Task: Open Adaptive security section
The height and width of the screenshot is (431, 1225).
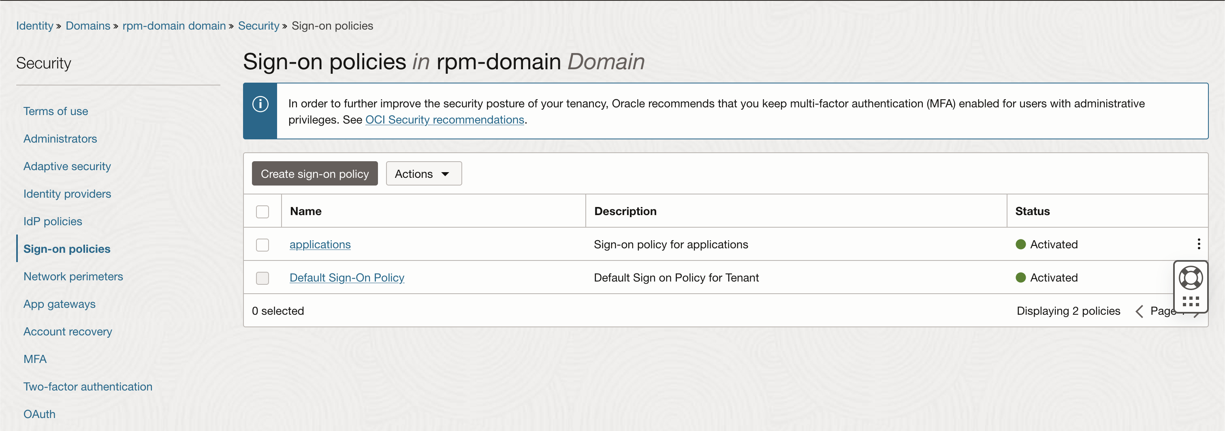Action: click(67, 166)
